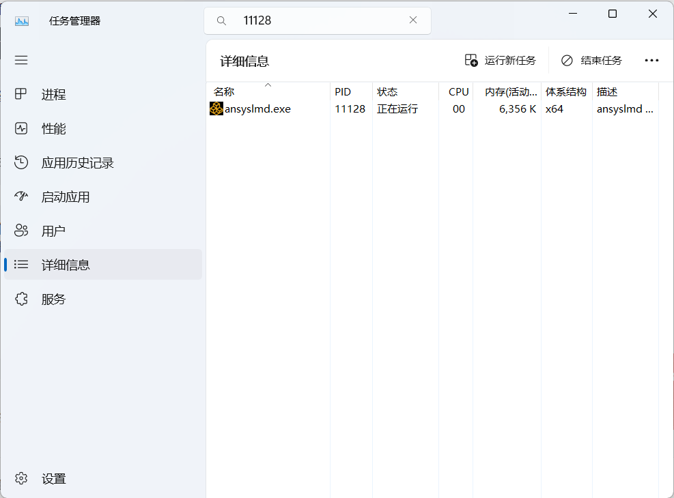Select 详细信息 in the sidebar
The height and width of the screenshot is (498, 674).
coord(66,265)
